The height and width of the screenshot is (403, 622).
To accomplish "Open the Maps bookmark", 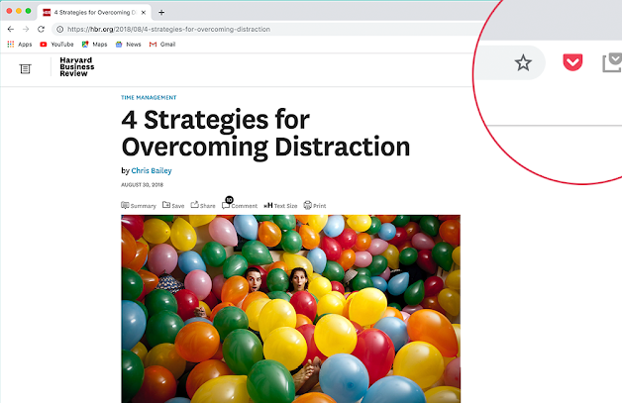I will click(94, 44).
